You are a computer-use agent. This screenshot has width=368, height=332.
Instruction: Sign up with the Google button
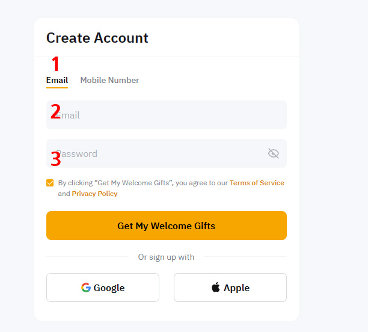coord(103,287)
